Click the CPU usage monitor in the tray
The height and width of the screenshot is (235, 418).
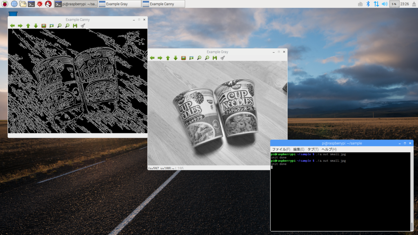click(394, 4)
